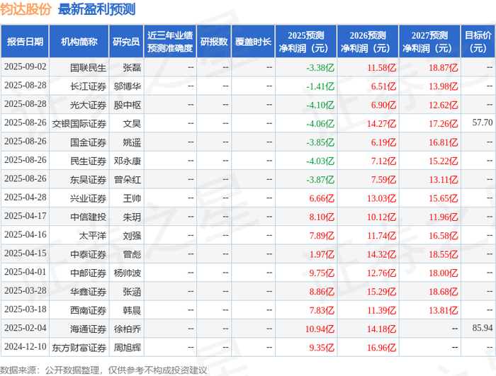Click the -3.38亿 profit forecast
The image size is (496, 376).
click(320, 67)
